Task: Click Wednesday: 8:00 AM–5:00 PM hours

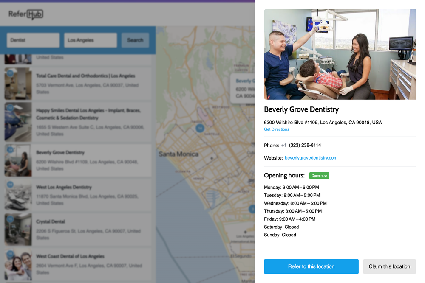Action: coord(295,203)
